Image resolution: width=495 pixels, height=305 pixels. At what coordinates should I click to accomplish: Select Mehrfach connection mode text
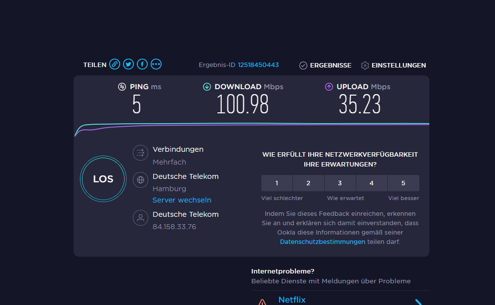click(169, 162)
